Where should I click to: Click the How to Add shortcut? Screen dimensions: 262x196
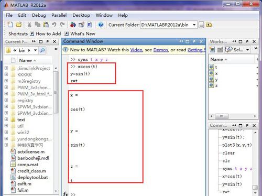(x=46, y=34)
